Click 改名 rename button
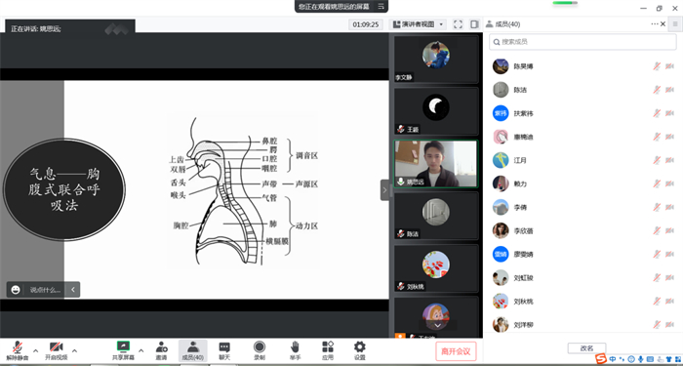 (x=586, y=348)
